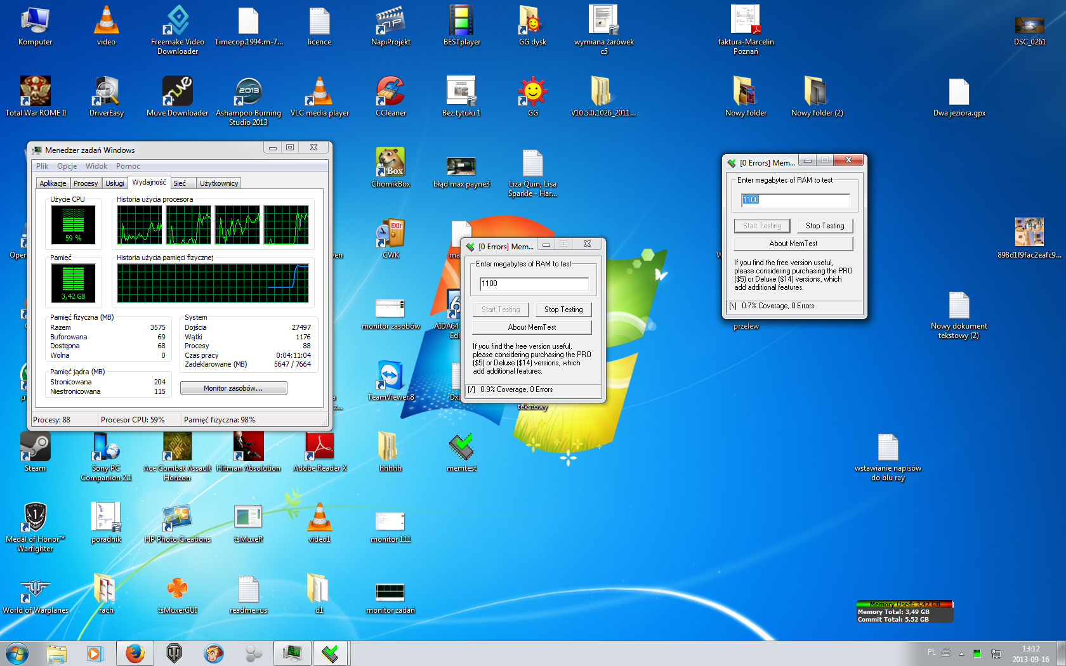Click '0.7% Coverage, 0 Errors' status text
The image size is (1066, 666).
pyautogui.click(x=778, y=306)
